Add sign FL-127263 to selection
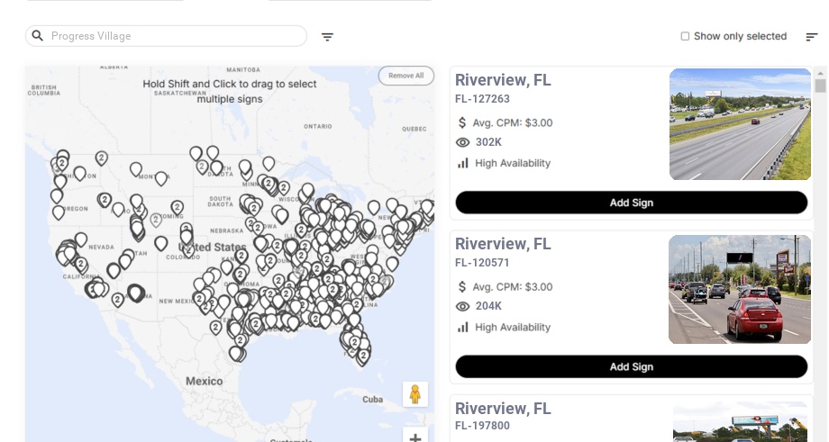 pos(631,203)
